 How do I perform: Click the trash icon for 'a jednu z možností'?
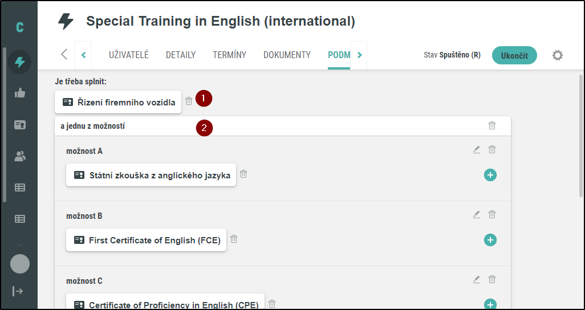[x=492, y=126]
